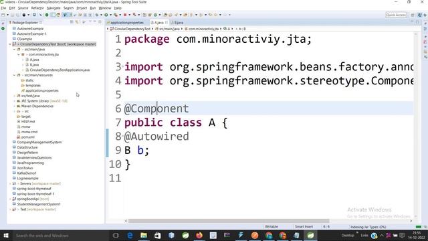Expand the src/test/java folder
Screen dimensions: 428x241
click(x=14, y=96)
